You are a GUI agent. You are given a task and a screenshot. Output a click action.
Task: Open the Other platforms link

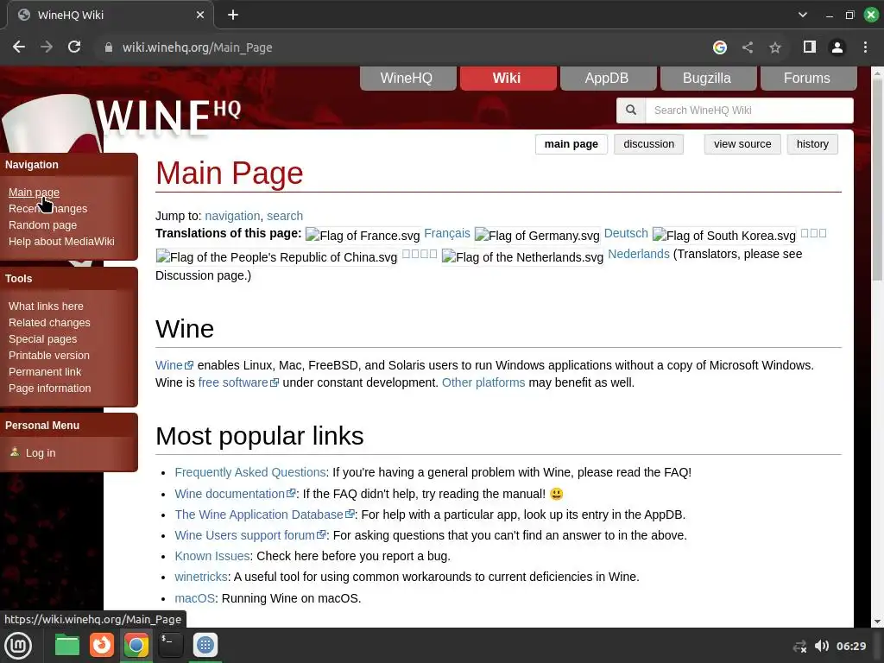pyautogui.click(x=483, y=382)
